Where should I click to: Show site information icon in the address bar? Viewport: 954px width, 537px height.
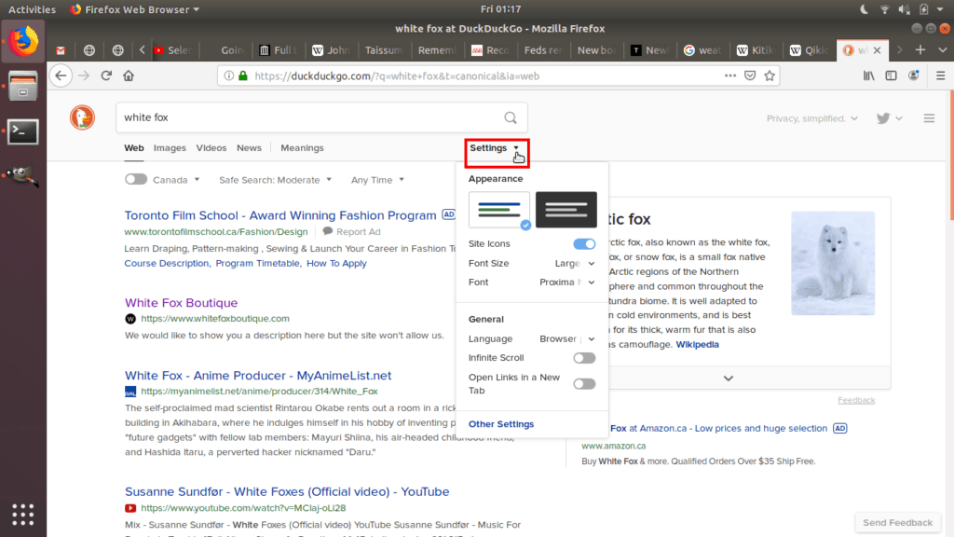pos(229,76)
